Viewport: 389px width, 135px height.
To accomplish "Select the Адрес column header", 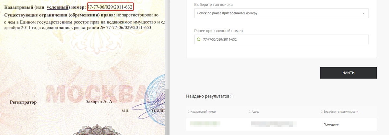I will pos(255,112).
